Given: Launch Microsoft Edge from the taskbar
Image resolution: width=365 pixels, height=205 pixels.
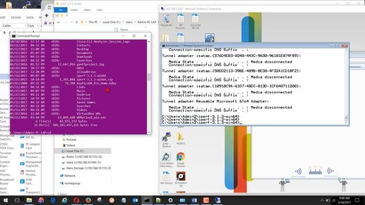Looking at the screenshot, I should point(53,200).
